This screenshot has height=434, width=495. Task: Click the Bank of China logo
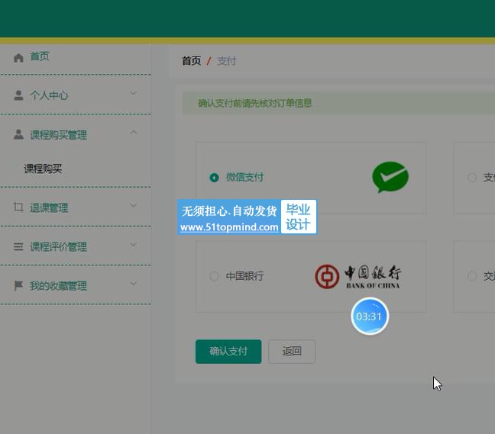[x=357, y=276]
